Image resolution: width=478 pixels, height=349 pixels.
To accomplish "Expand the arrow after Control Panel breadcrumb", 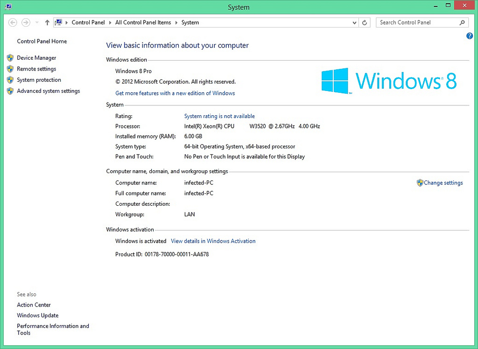I will (110, 22).
